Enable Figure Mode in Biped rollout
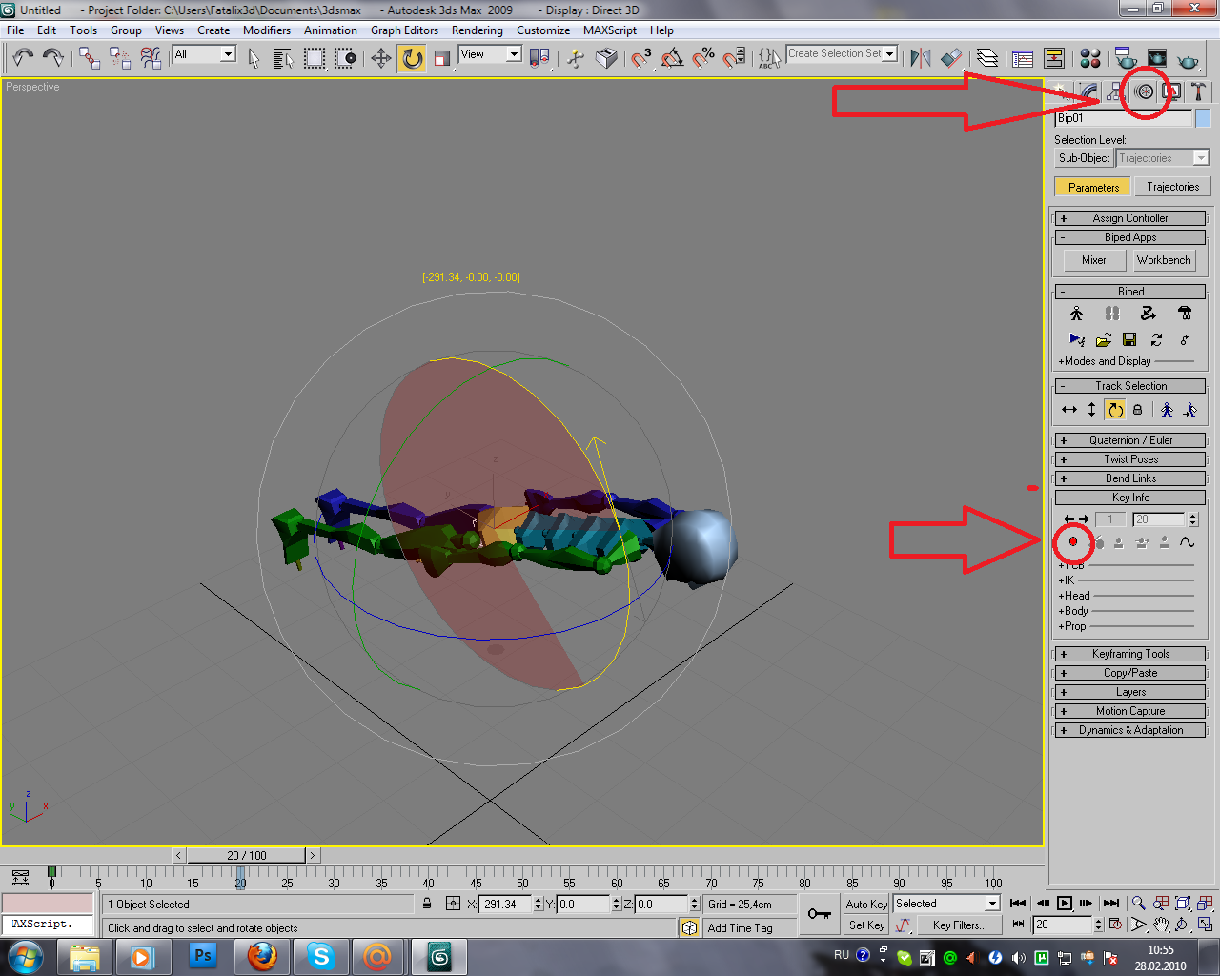The height and width of the screenshot is (976, 1220). point(1077,314)
